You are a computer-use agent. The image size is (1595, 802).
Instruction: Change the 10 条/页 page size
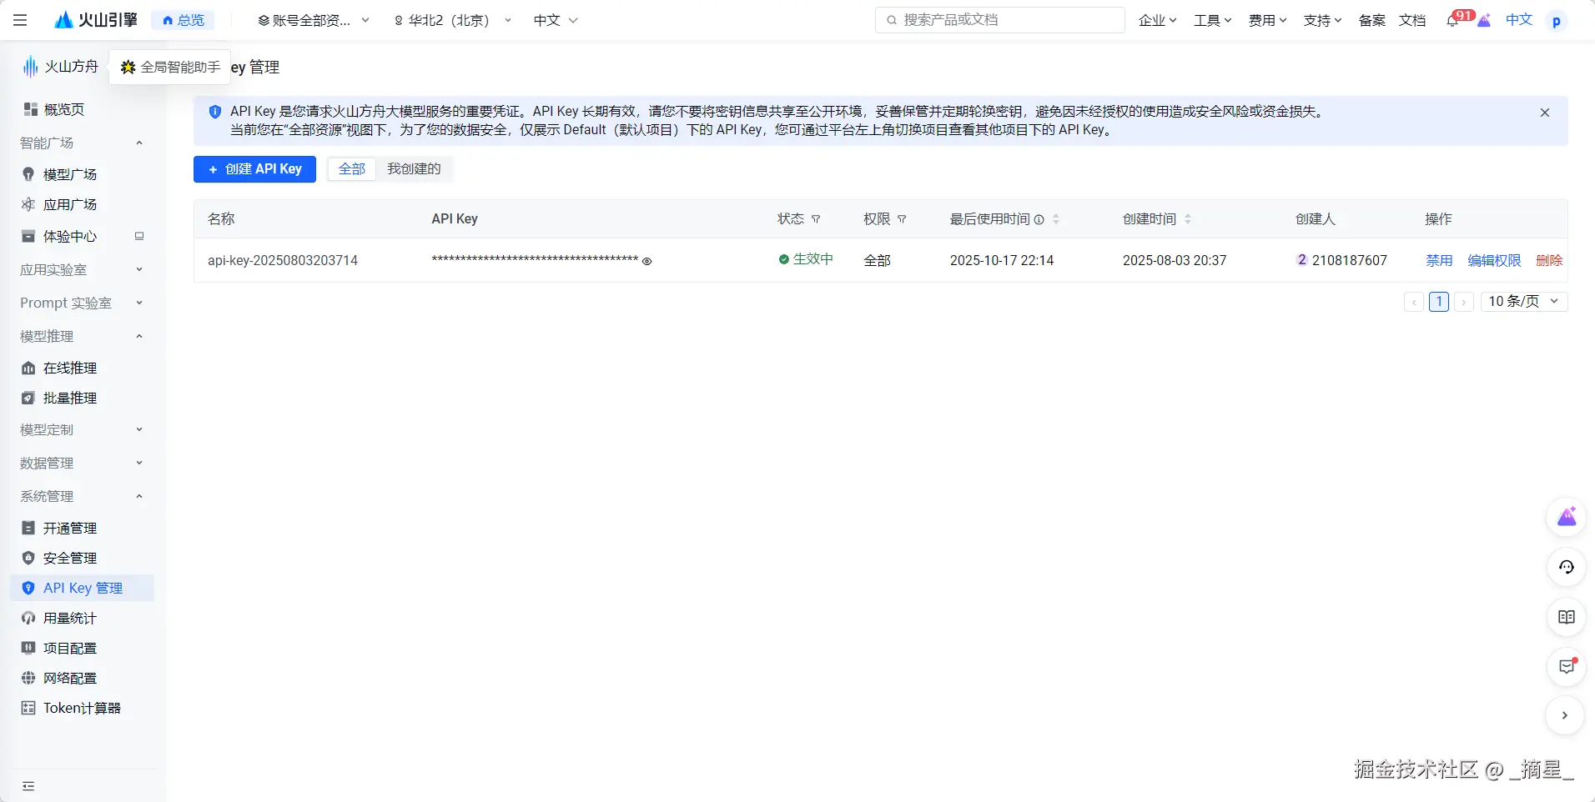[x=1524, y=302]
